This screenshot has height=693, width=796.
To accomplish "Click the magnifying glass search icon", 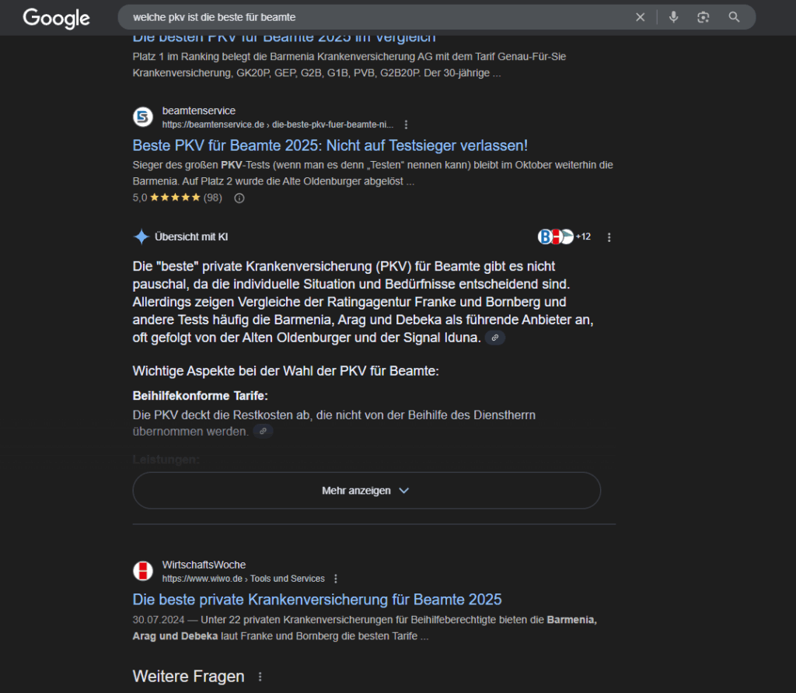I will click(734, 17).
